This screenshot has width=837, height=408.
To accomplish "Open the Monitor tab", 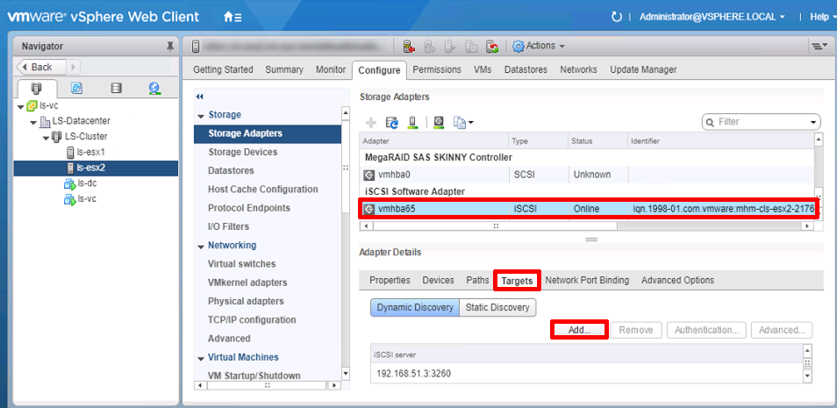I will coord(331,69).
